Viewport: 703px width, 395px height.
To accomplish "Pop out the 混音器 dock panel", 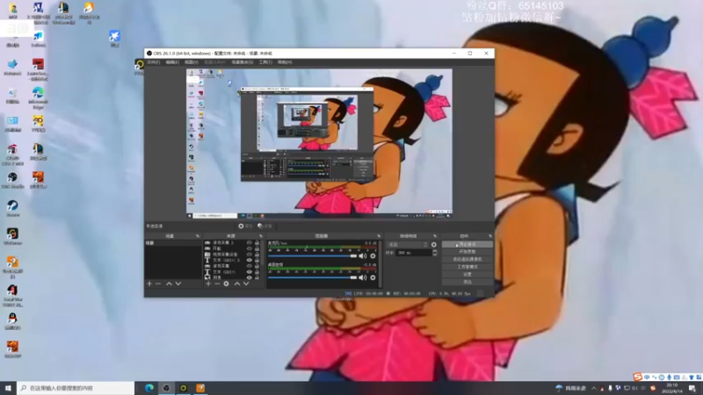I will click(x=379, y=236).
